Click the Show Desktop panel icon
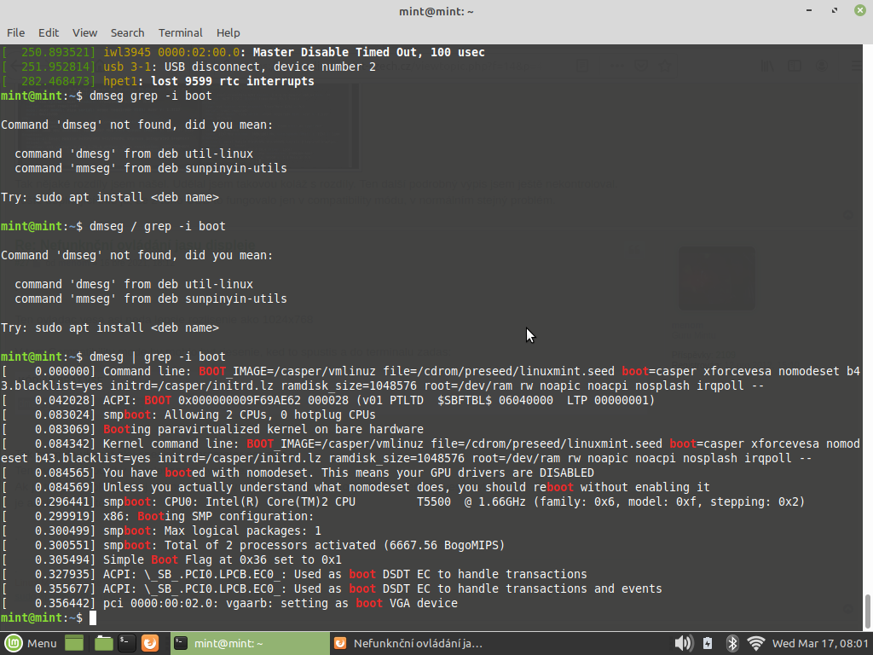The height and width of the screenshot is (655, 873). click(x=75, y=643)
